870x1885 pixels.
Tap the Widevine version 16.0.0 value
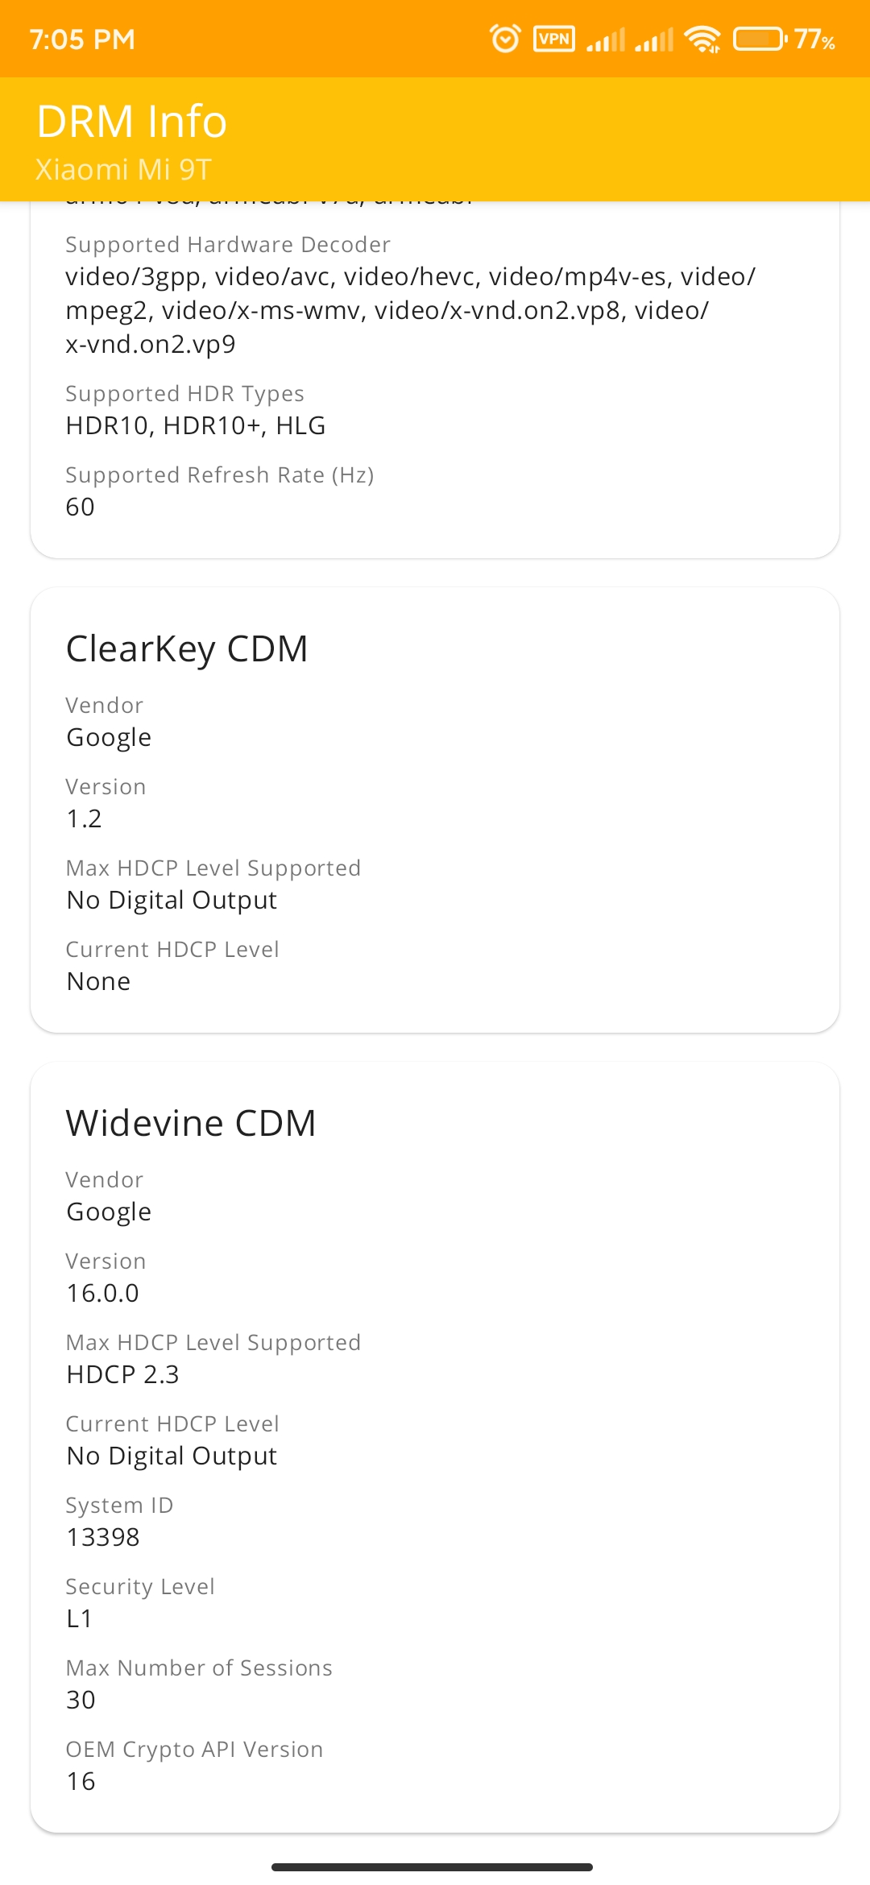pos(102,1293)
